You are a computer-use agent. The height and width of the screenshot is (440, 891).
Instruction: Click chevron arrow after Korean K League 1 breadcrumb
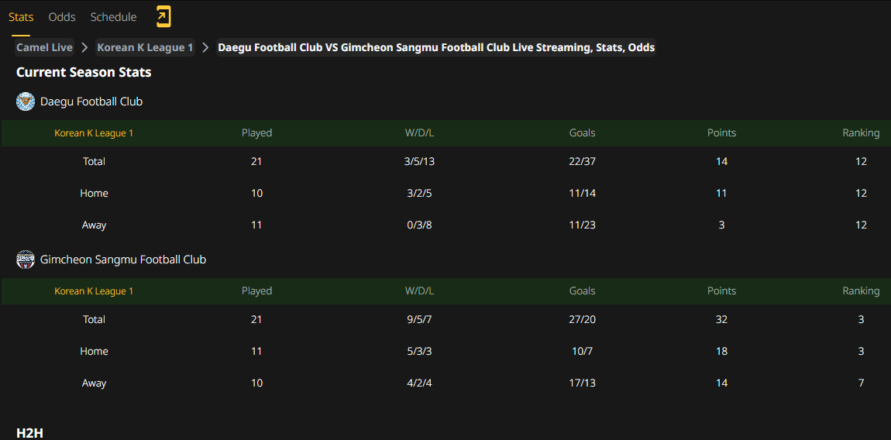point(205,48)
